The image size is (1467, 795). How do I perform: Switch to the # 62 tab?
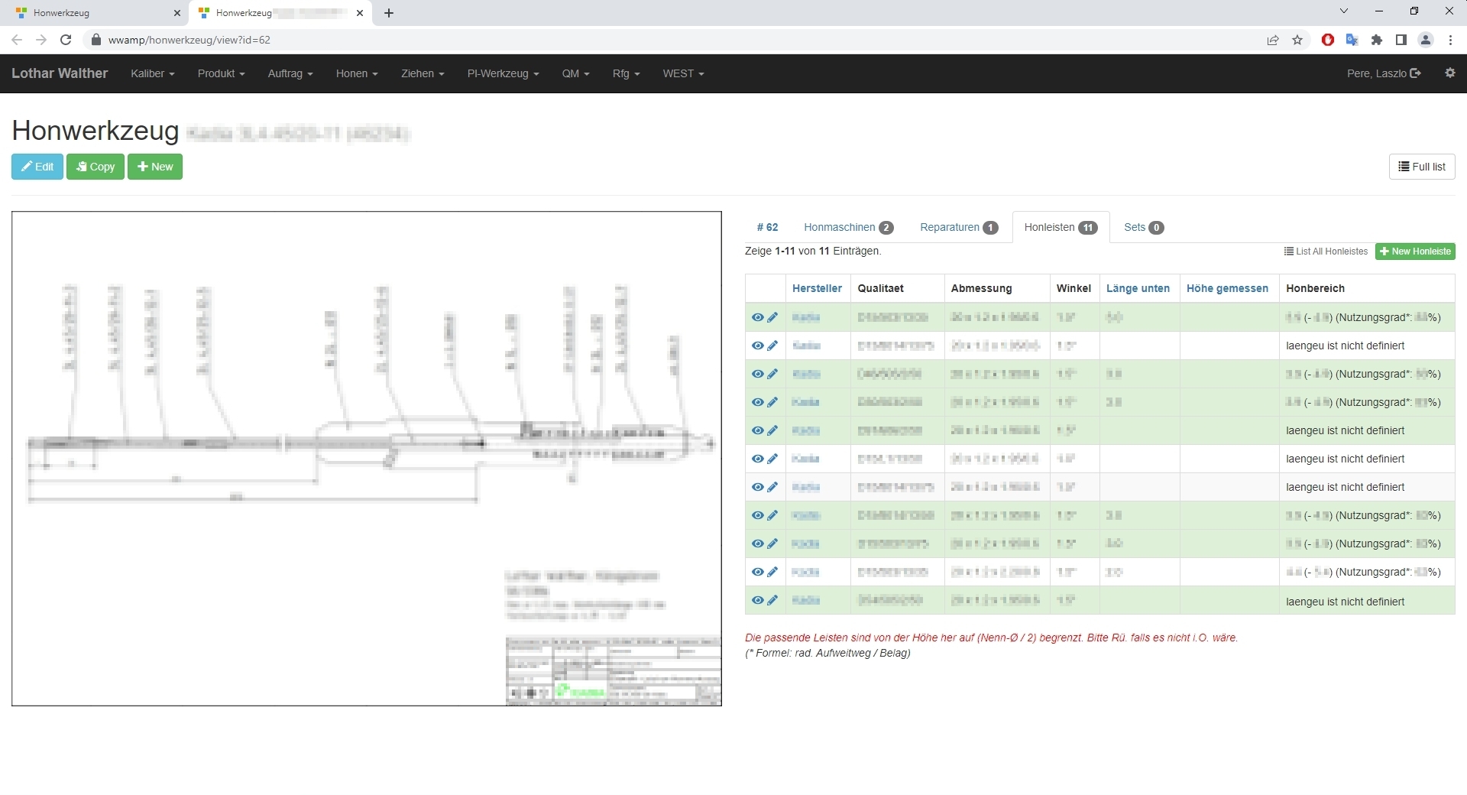(767, 227)
